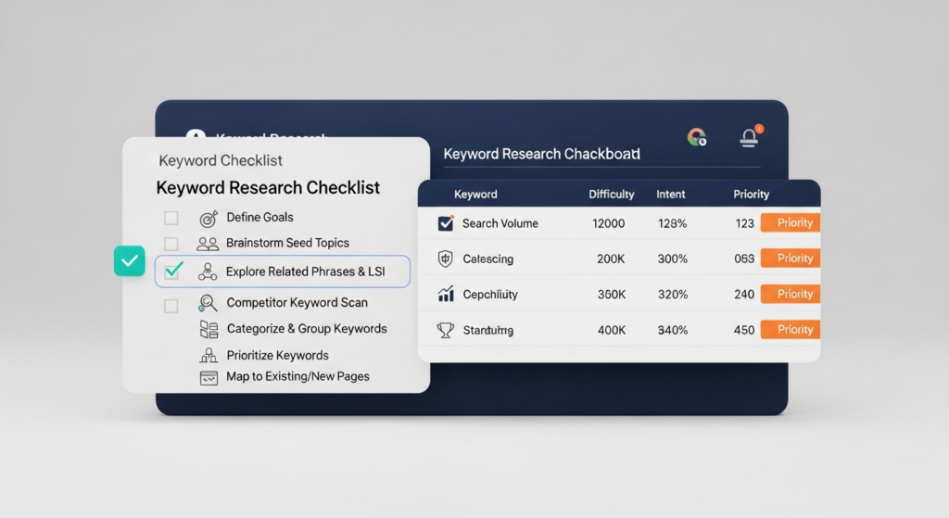The image size is (949, 518).
Task: Select Categorize & Group Keywords item
Action: [307, 329]
